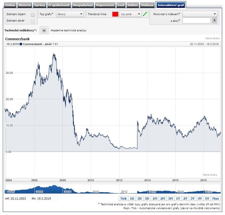The width and height of the screenshot is (225, 215).
Task: Enable the Zobrazit závěr checkbox
Action: (33, 21)
